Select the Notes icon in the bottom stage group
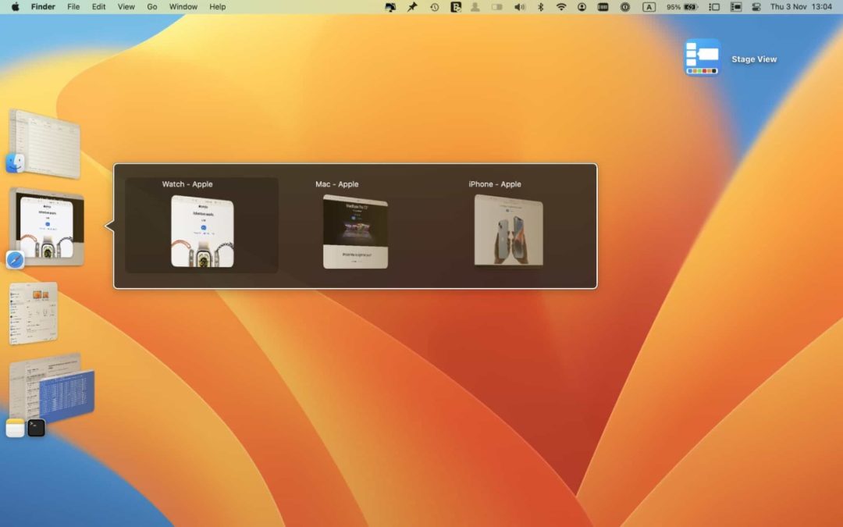 (13, 428)
